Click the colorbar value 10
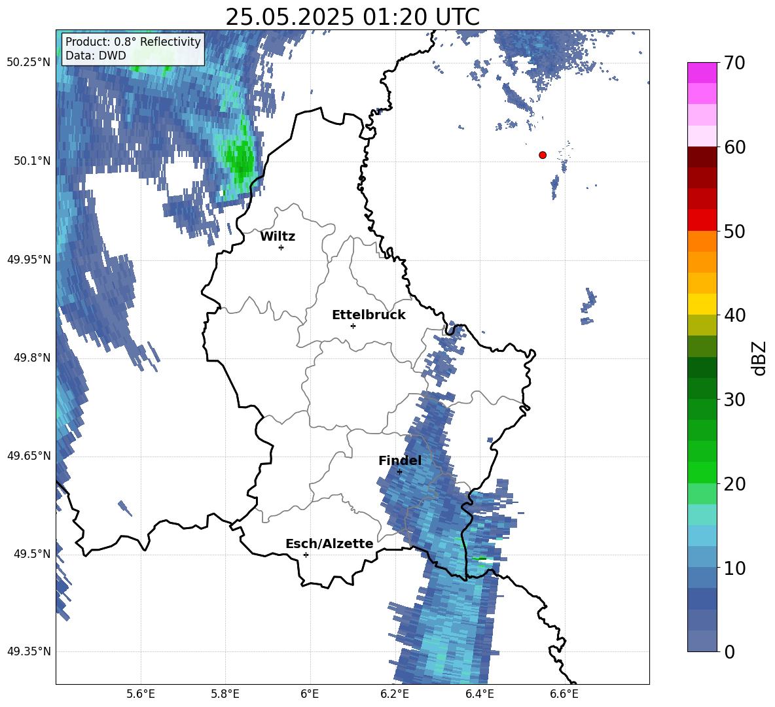 pyautogui.click(x=734, y=568)
